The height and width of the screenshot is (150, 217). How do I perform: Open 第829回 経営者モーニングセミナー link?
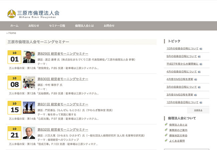tap(63, 54)
